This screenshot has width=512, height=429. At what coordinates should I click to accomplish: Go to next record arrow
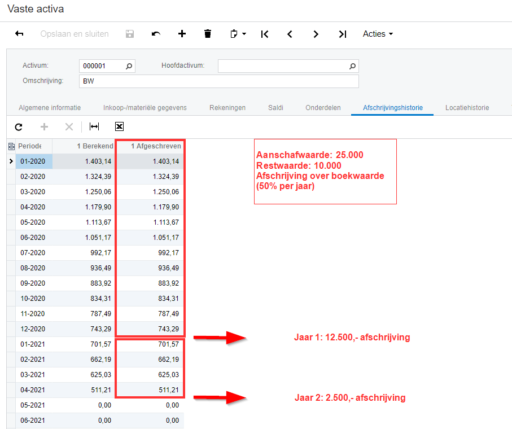coord(316,34)
